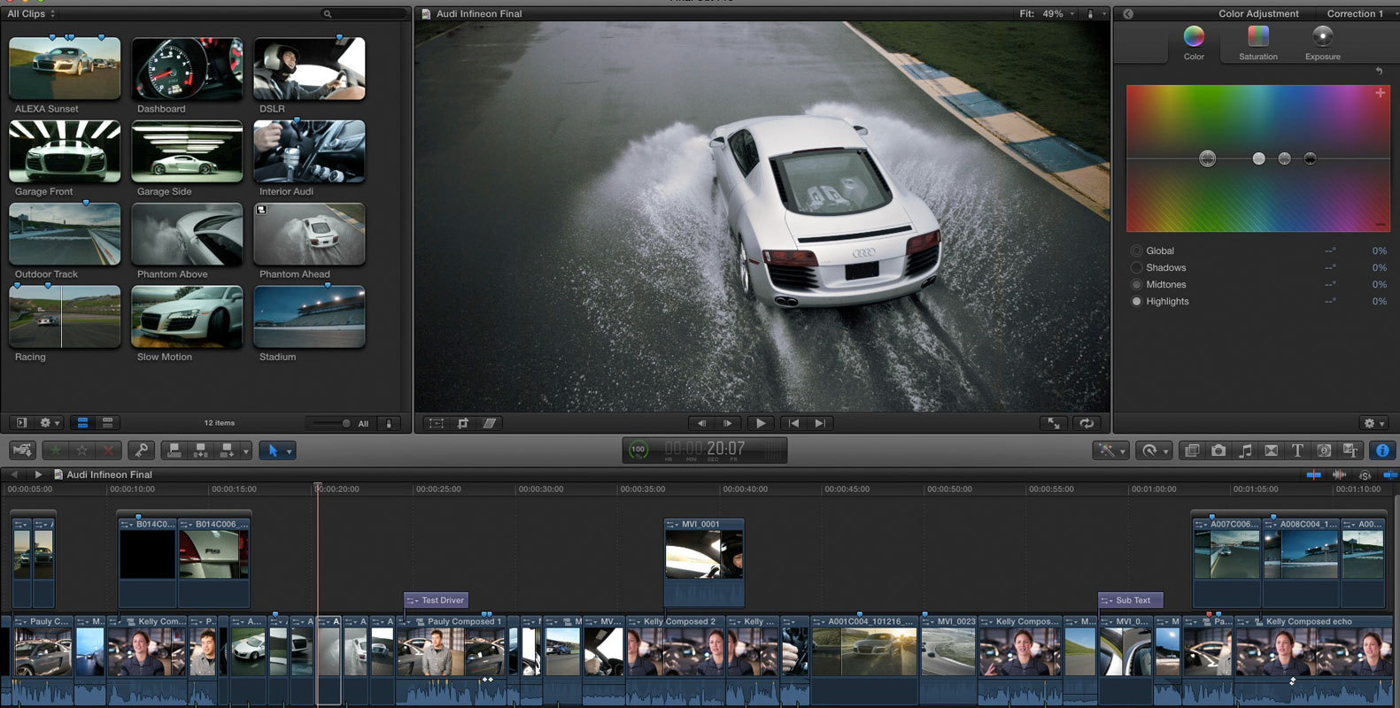
Task: Open the Generators browser icon
Action: click(x=1324, y=450)
